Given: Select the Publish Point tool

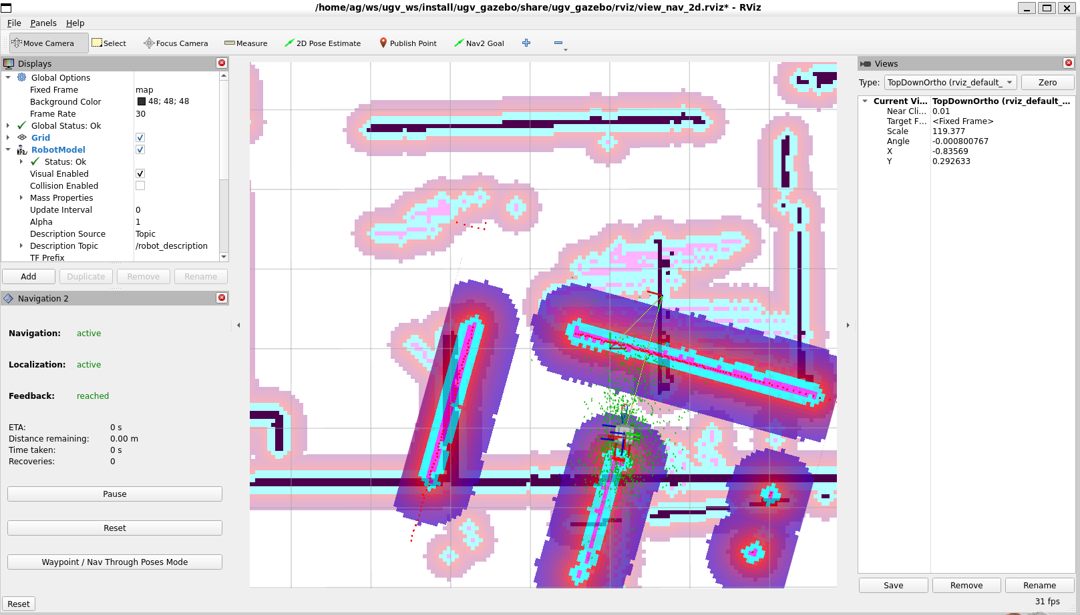Looking at the screenshot, I should [407, 43].
